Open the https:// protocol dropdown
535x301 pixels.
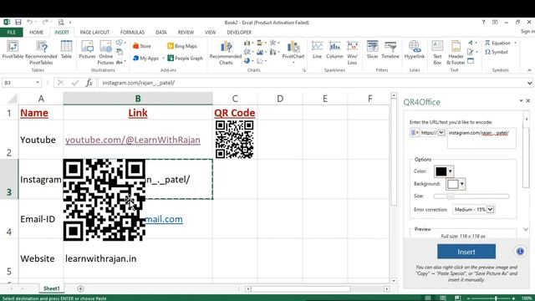(x=441, y=132)
